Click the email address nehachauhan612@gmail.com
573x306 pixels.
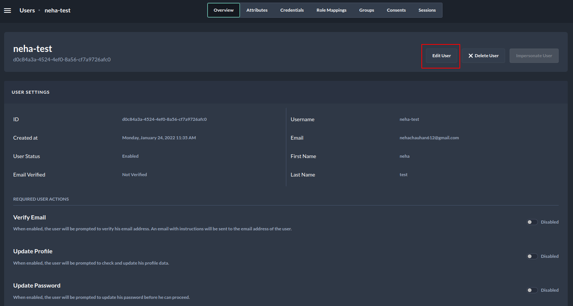tap(429, 138)
